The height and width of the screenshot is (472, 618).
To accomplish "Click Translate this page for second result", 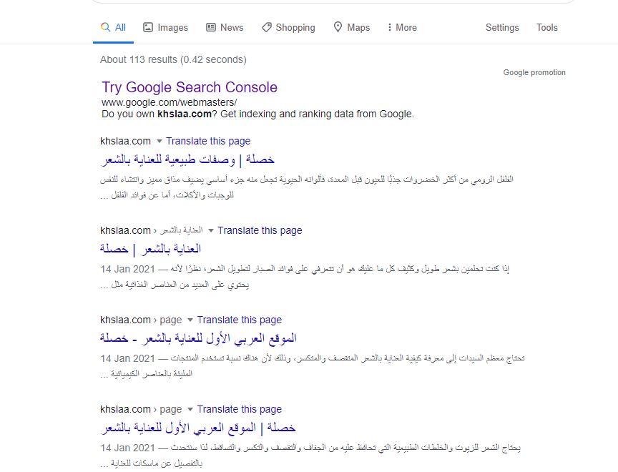I will click(x=260, y=230).
